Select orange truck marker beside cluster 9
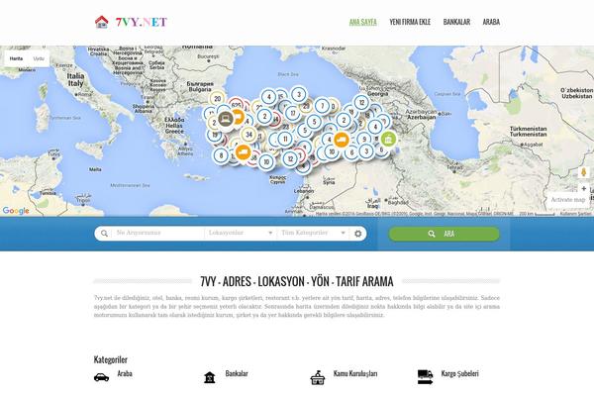The height and width of the screenshot is (396, 594). point(342,140)
